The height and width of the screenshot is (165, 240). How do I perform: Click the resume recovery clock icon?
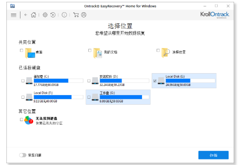click(x=53, y=15)
